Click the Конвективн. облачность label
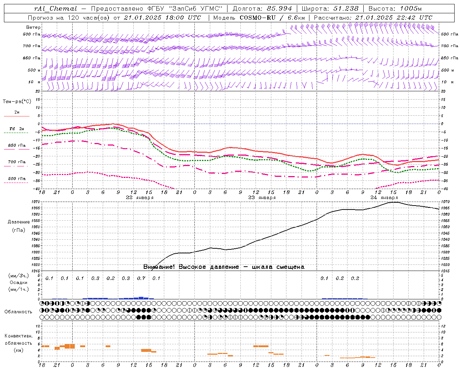This screenshot has height=368, width=460. pos(18,340)
